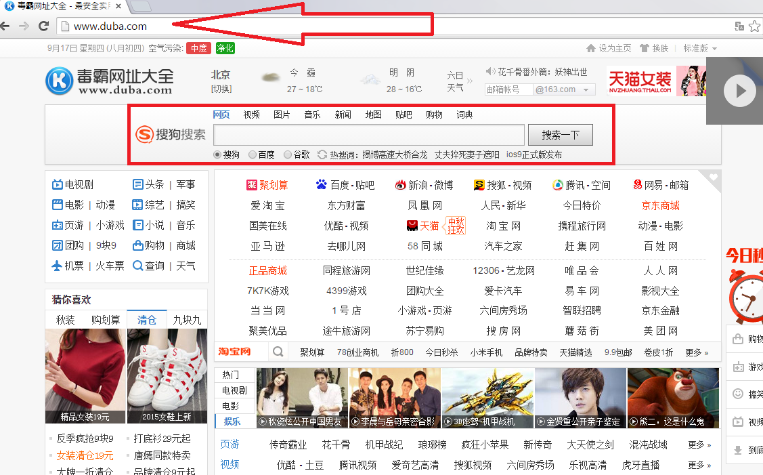This screenshot has height=475, width=763.
Task: Open 精品女装19元 product thumbnail
Action: point(85,375)
